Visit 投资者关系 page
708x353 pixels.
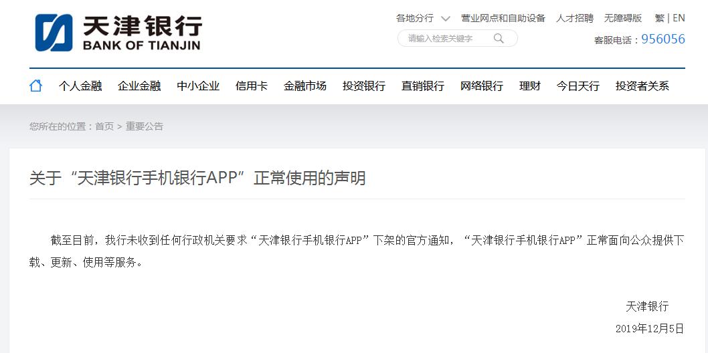coord(642,86)
